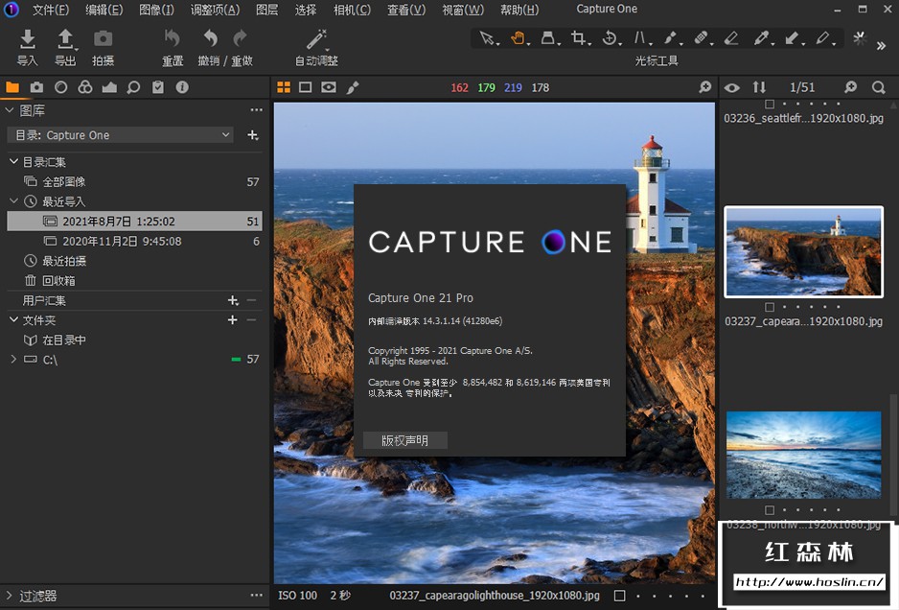
Task: Tick the checkbox beside the filename in the viewer footer
Action: tap(619, 596)
